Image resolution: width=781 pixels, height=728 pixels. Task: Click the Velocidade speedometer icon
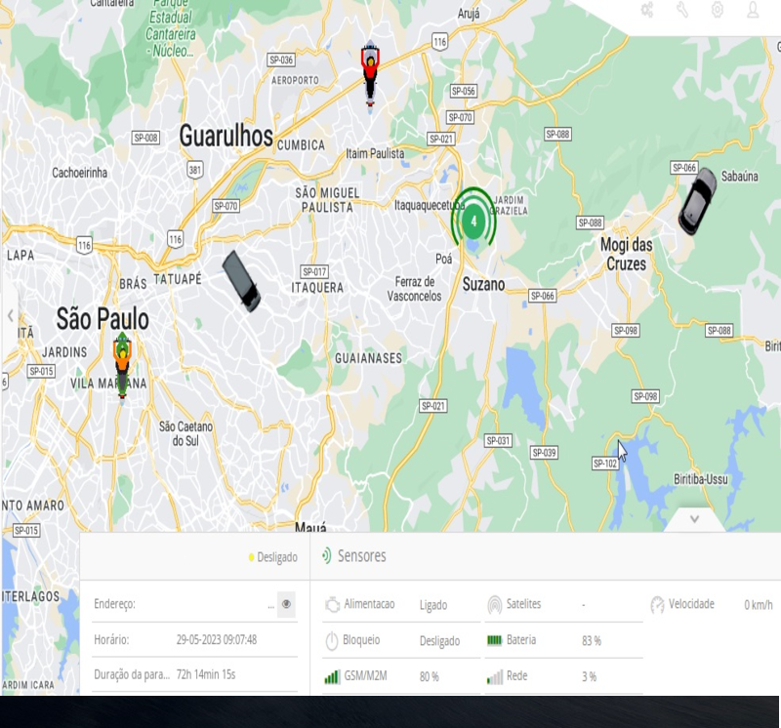pyautogui.click(x=657, y=605)
